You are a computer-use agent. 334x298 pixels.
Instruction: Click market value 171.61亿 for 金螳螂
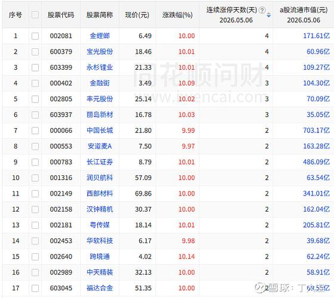pyautogui.click(x=317, y=36)
